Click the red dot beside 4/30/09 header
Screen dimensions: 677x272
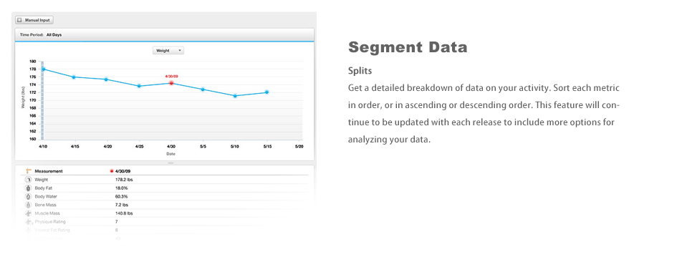coord(111,171)
